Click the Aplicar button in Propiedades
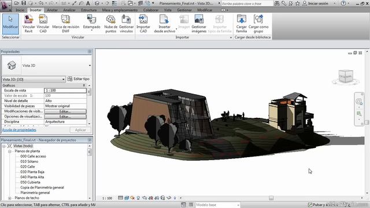 (x=80, y=130)
